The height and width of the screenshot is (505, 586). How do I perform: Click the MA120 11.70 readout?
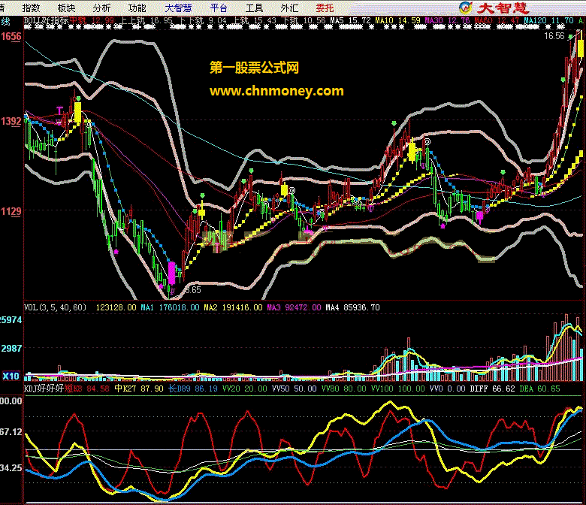(548, 20)
